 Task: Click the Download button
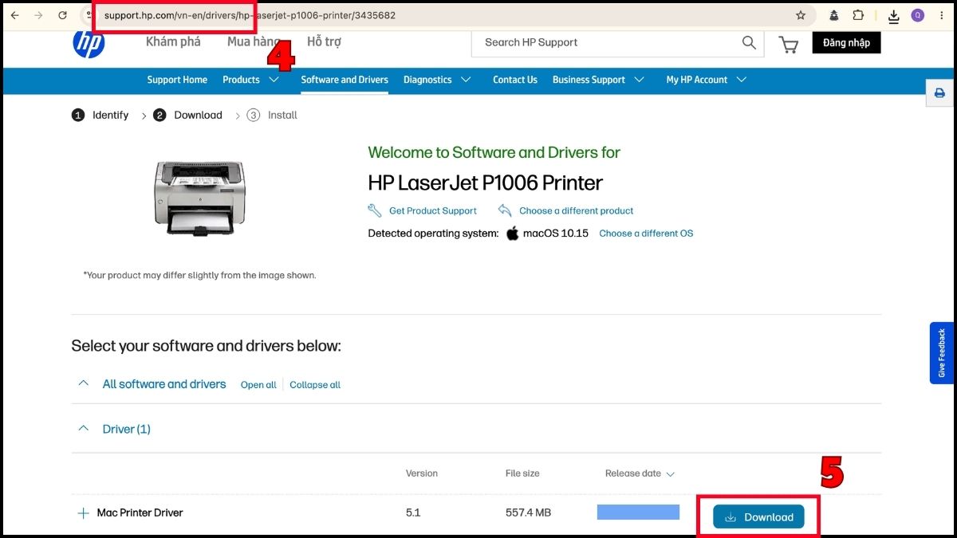(x=758, y=517)
